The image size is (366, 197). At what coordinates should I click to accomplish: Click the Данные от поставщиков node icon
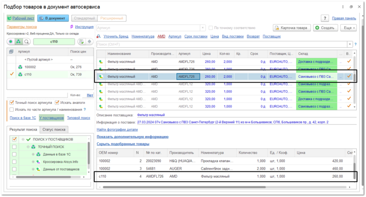38,169
